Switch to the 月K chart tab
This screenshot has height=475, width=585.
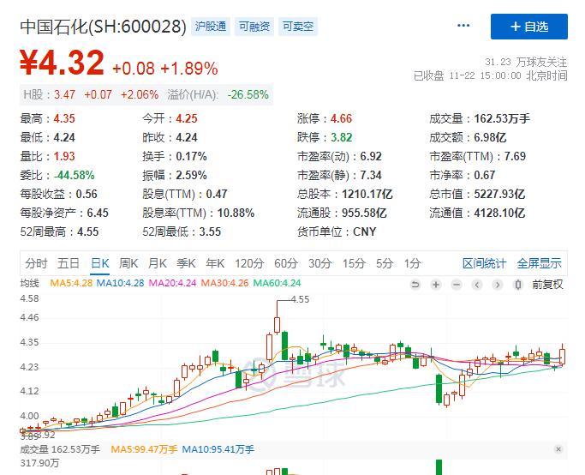pos(157,263)
